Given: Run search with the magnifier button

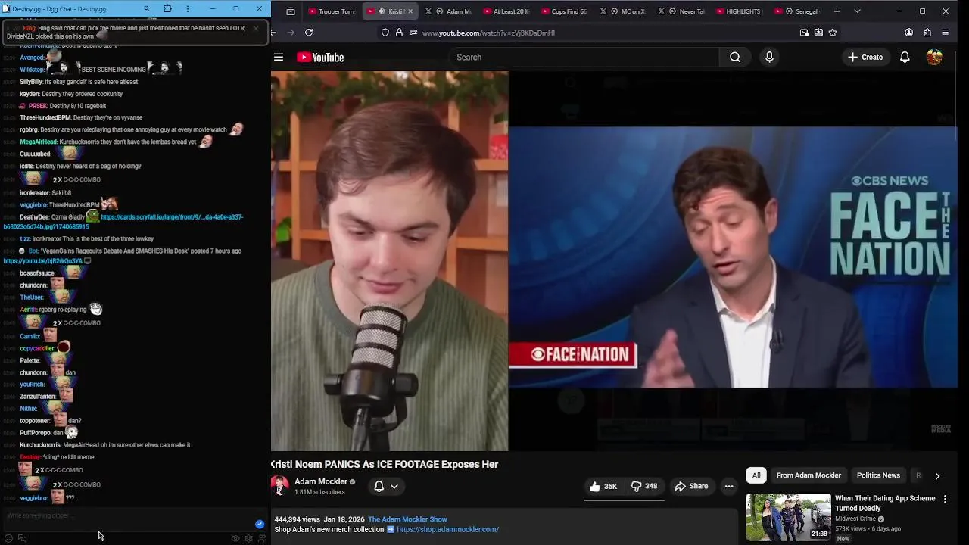Looking at the screenshot, I should pyautogui.click(x=735, y=58).
